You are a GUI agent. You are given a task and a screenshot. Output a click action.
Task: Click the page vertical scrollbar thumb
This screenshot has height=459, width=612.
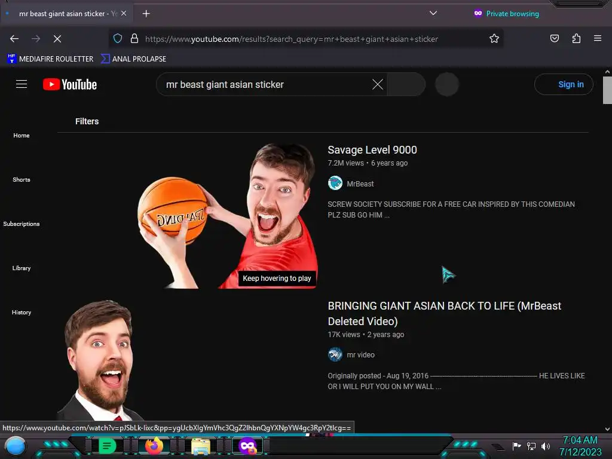click(607, 90)
